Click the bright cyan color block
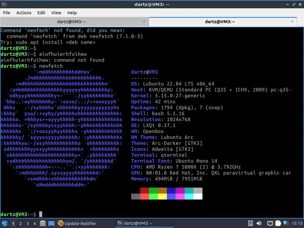Viewport: 304px width, 228px height. pos(189,197)
